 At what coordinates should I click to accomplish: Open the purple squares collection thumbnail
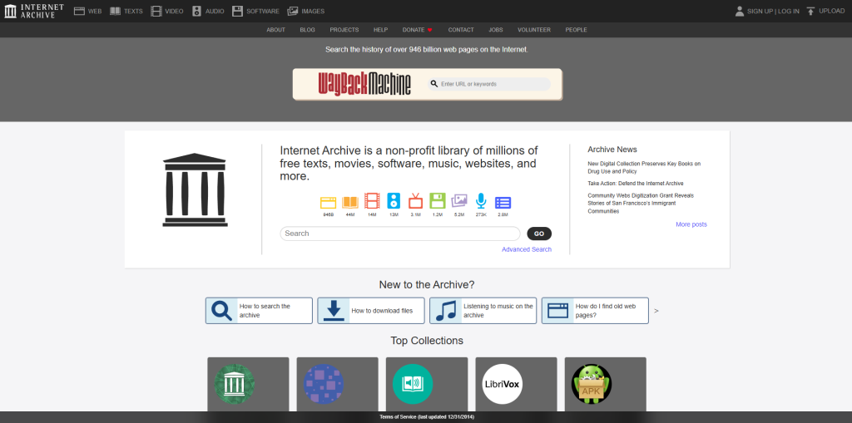(324, 384)
